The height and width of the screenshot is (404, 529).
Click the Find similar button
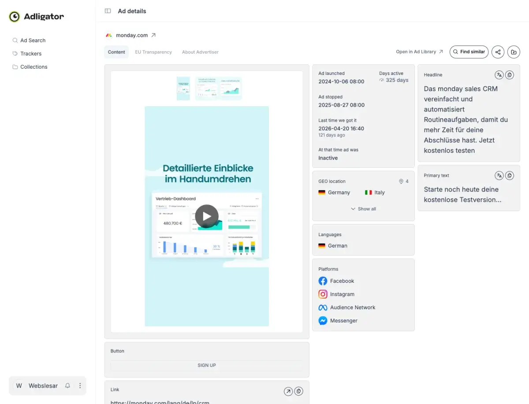click(469, 52)
